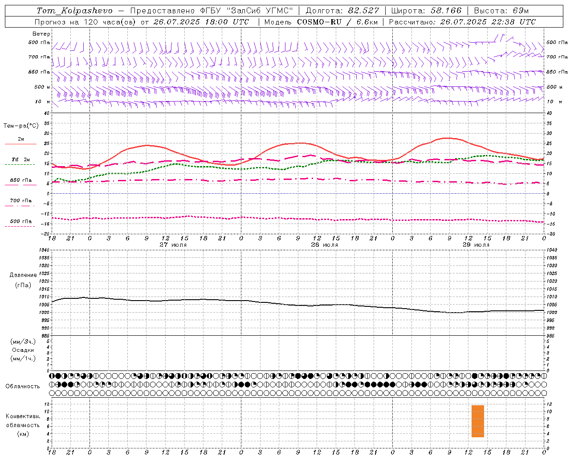This screenshot has width=570, height=456.
Task: Click the latitude value Широта: 58.166
Action: [x=427, y=11]
